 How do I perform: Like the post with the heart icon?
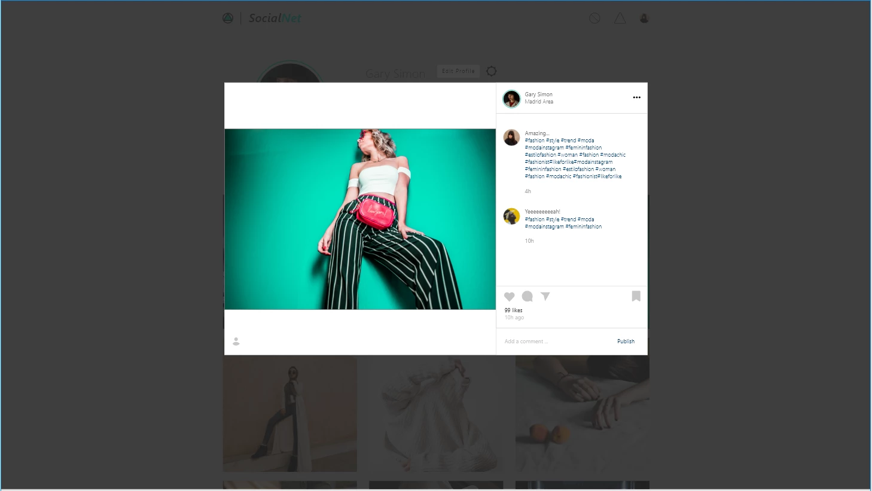click(510, 297)
